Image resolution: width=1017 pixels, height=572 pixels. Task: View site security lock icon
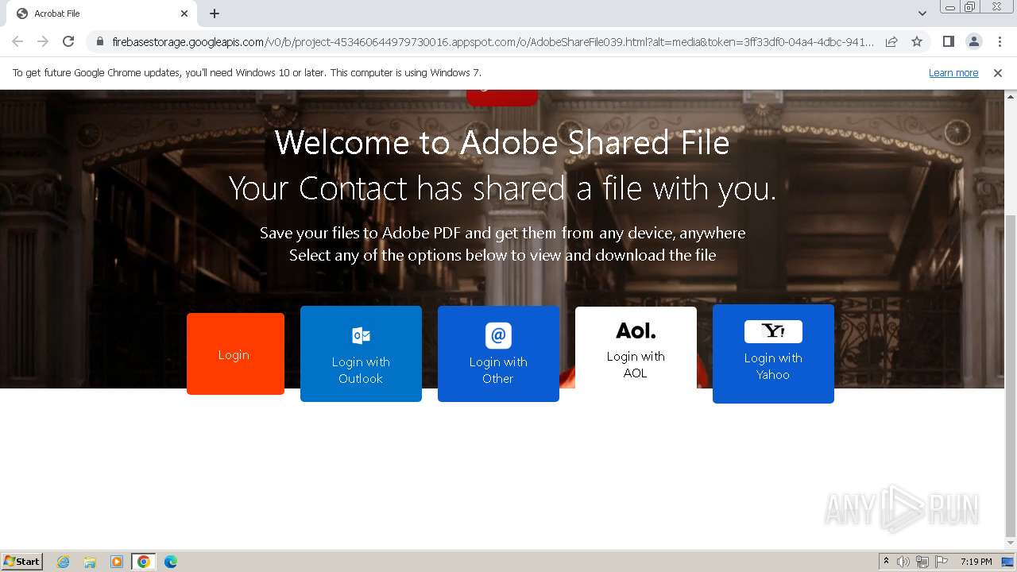(99, 41)
